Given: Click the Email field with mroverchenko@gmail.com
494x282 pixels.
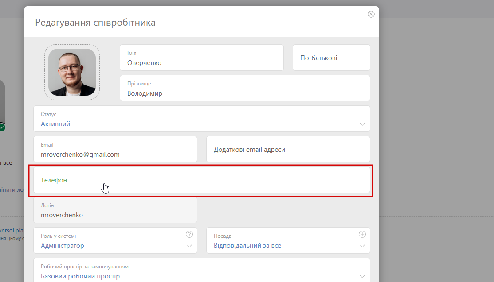Looking at the screenshot, I should 115,150.
